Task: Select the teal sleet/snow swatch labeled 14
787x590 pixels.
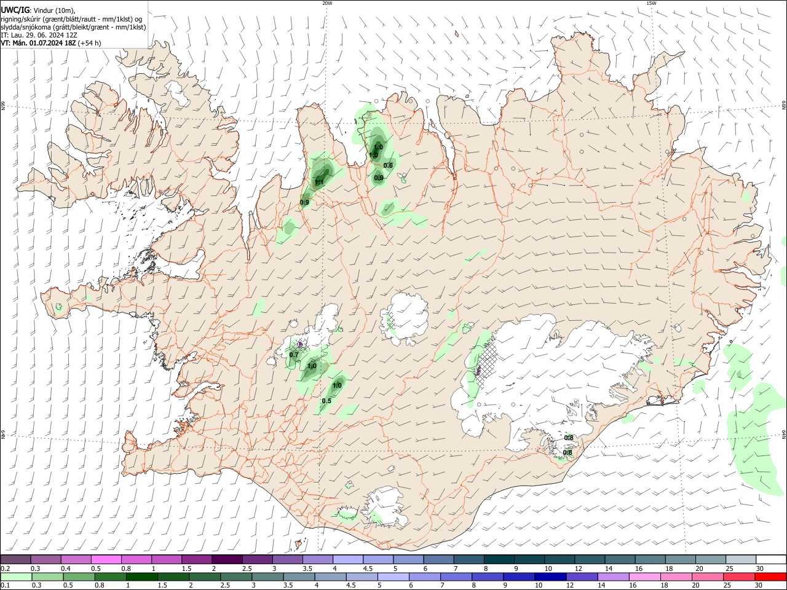Action: point(620,560)
